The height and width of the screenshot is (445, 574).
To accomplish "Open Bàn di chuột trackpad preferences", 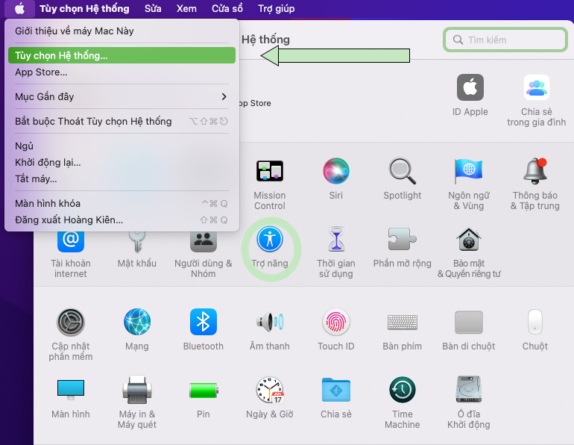I will pos(469,329).
